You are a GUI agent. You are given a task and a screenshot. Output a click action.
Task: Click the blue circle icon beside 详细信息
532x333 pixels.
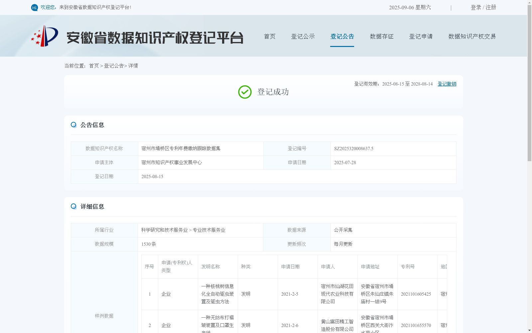coord(73,206)
